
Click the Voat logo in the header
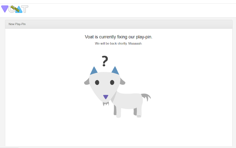point(15,9)
